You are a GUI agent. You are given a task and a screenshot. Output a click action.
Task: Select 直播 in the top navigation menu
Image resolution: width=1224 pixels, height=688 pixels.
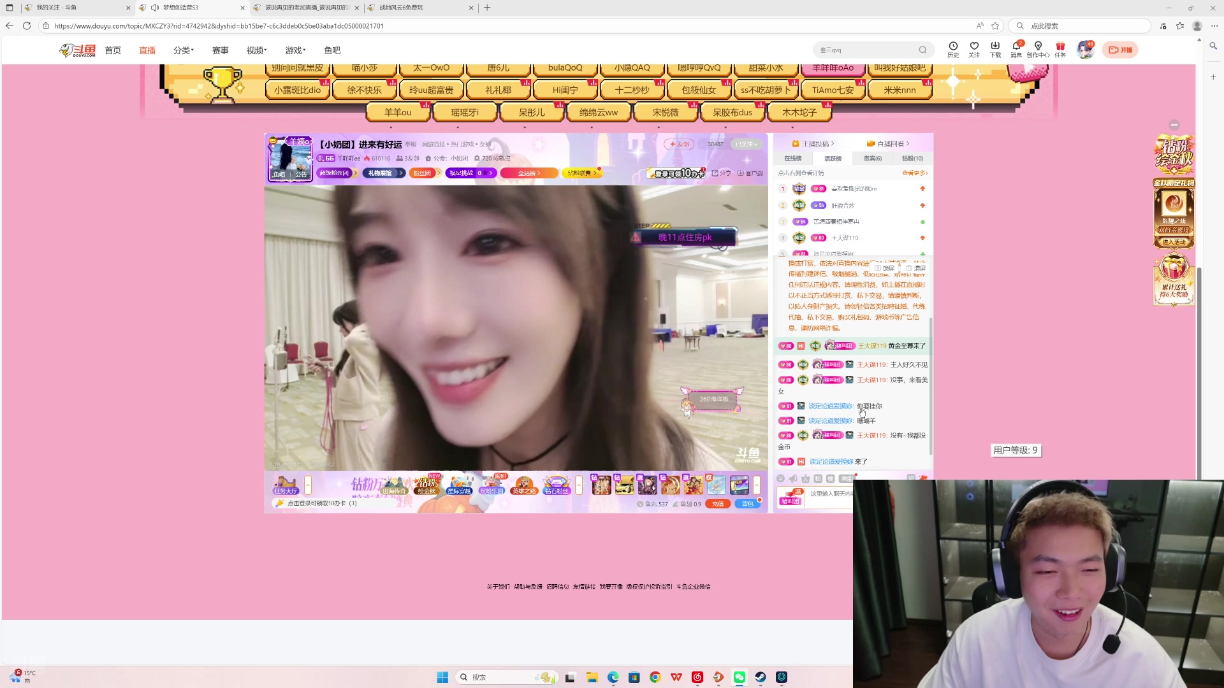click(x=147, y=50)
